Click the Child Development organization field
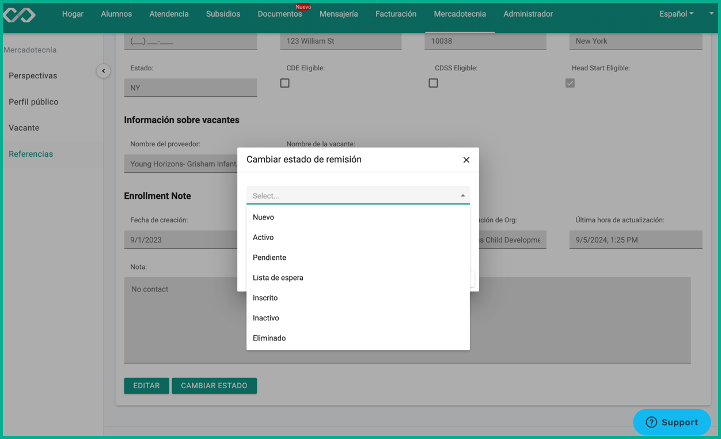The height and width of the screenshot is (439, 721). click(513, 240)
